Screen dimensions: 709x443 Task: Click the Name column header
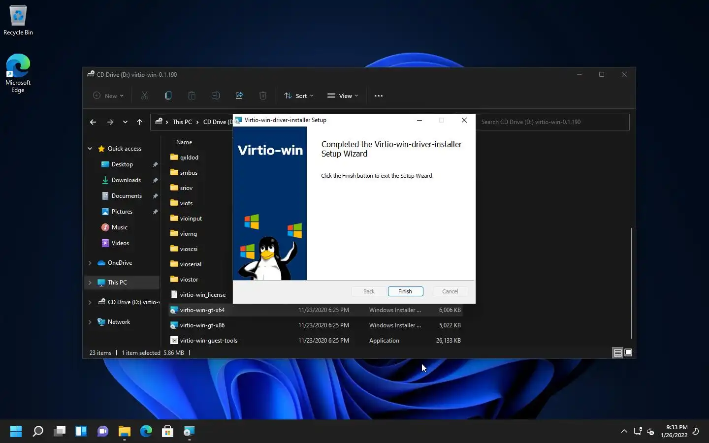[184, 142]
